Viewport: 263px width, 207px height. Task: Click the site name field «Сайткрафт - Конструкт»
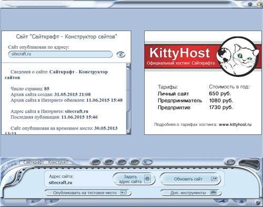[x=46, y=162]
